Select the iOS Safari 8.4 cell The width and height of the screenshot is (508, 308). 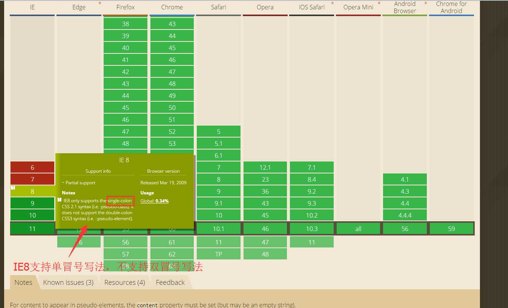[312, 179]
